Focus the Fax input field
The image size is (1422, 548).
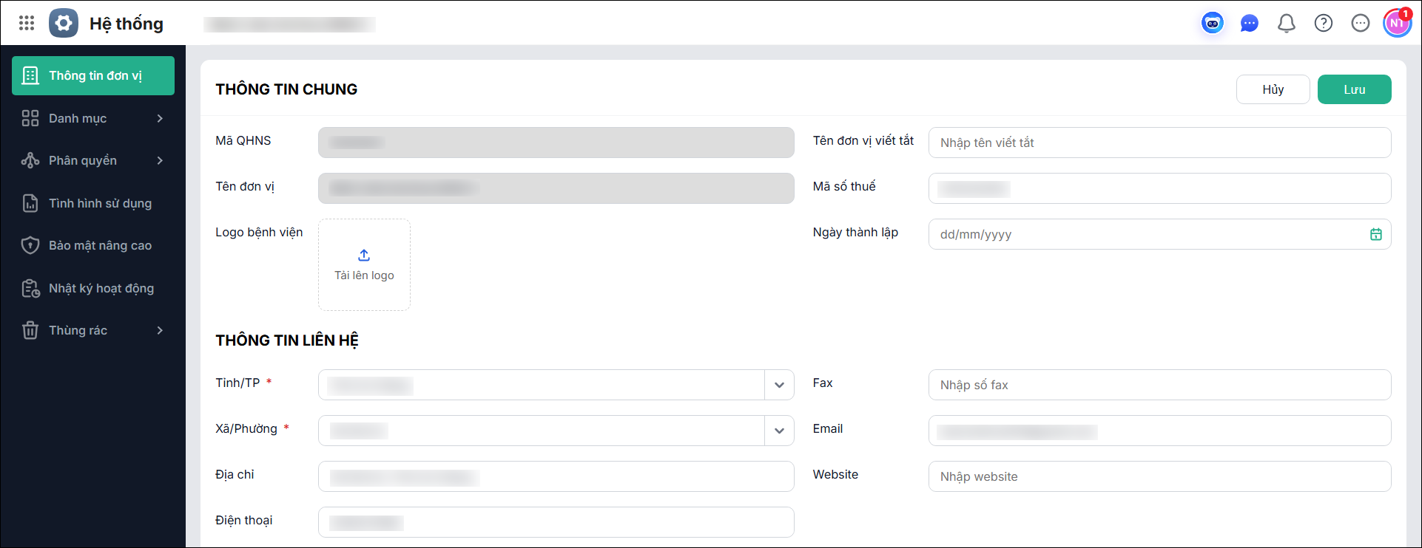[1159, 385]
